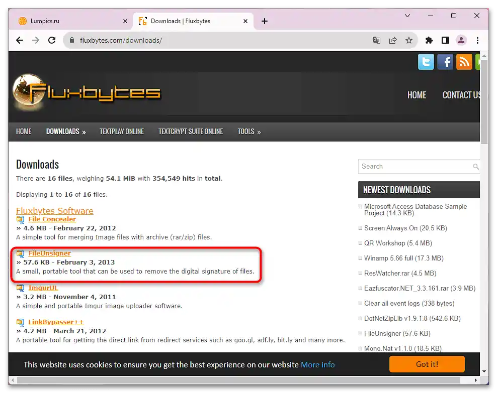This screenshot has height=393, width=497.
Task: Click CONTACT US in the header
Action: pos(461,95)
